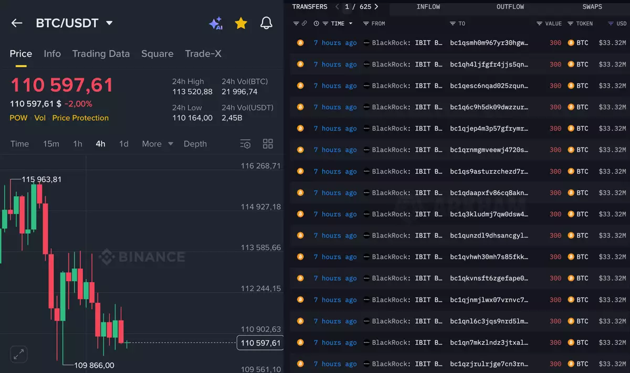The height and width of the screenshot is (373, 630).
Task: Toggle the favorite star for BTC/USDT
Action: (241, 23)
